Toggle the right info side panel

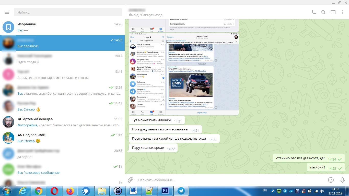tap(333, 12)
